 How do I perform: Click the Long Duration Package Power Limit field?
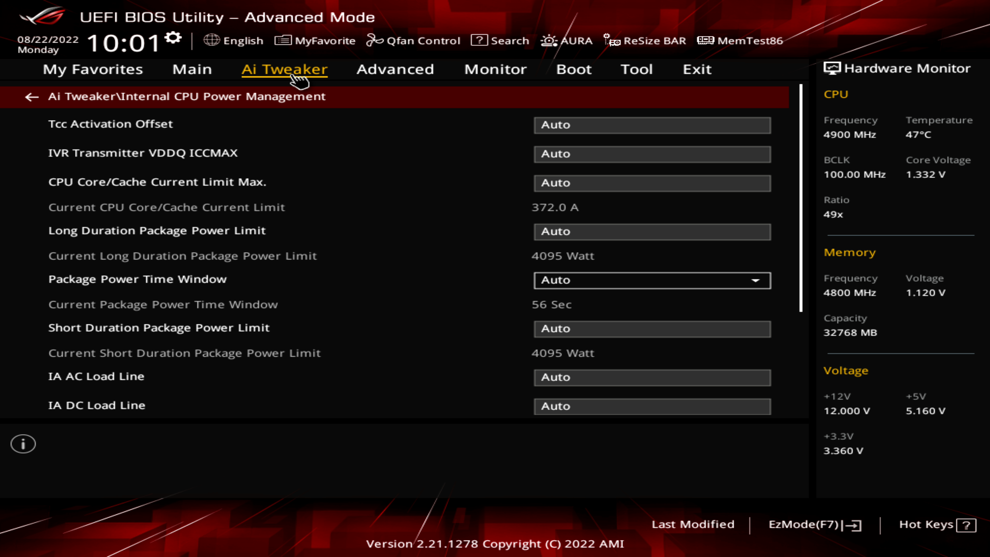[652, 232]
